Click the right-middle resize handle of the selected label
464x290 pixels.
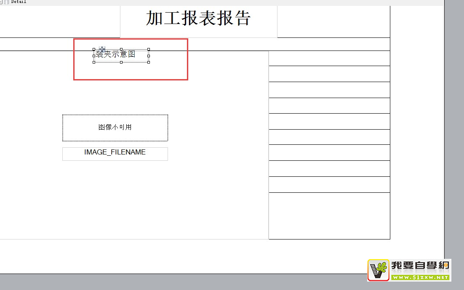coord(149,56)
